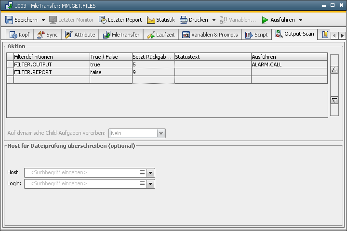Open the Login combo box dropdown
The height and width of the screenshot is (231, 347).
[x=150, y=184]
